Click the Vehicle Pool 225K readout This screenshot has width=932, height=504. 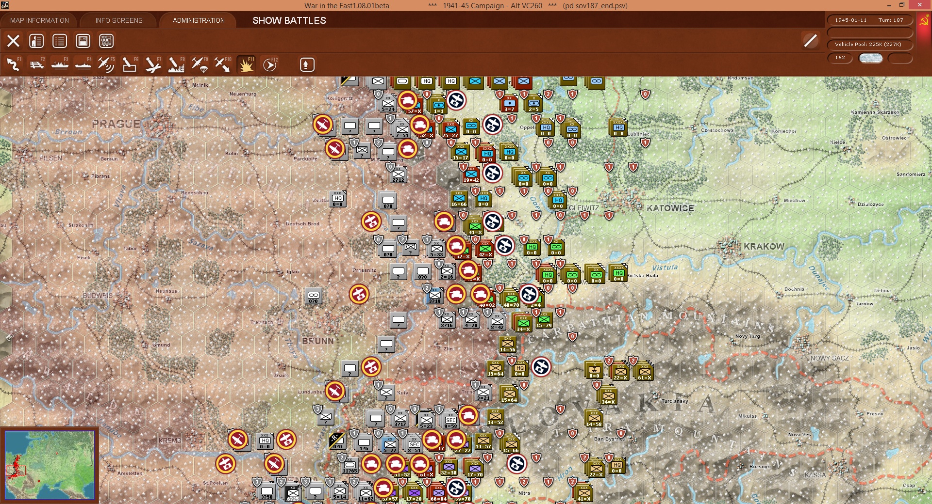(869, 45)
